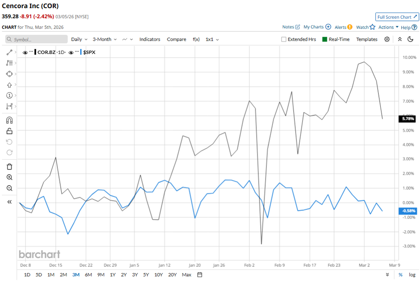Viewport: 420px width, 282px height.
Task: Zoom out of the chart
Action: [x=9, y=188]
